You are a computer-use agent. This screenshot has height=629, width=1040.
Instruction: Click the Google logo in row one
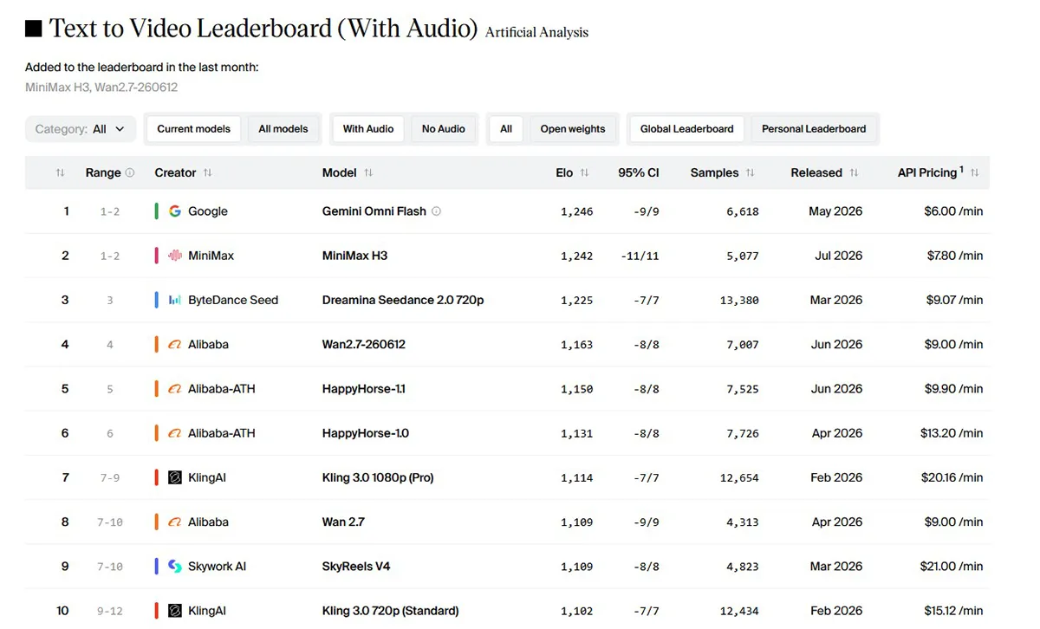(175, 211)
